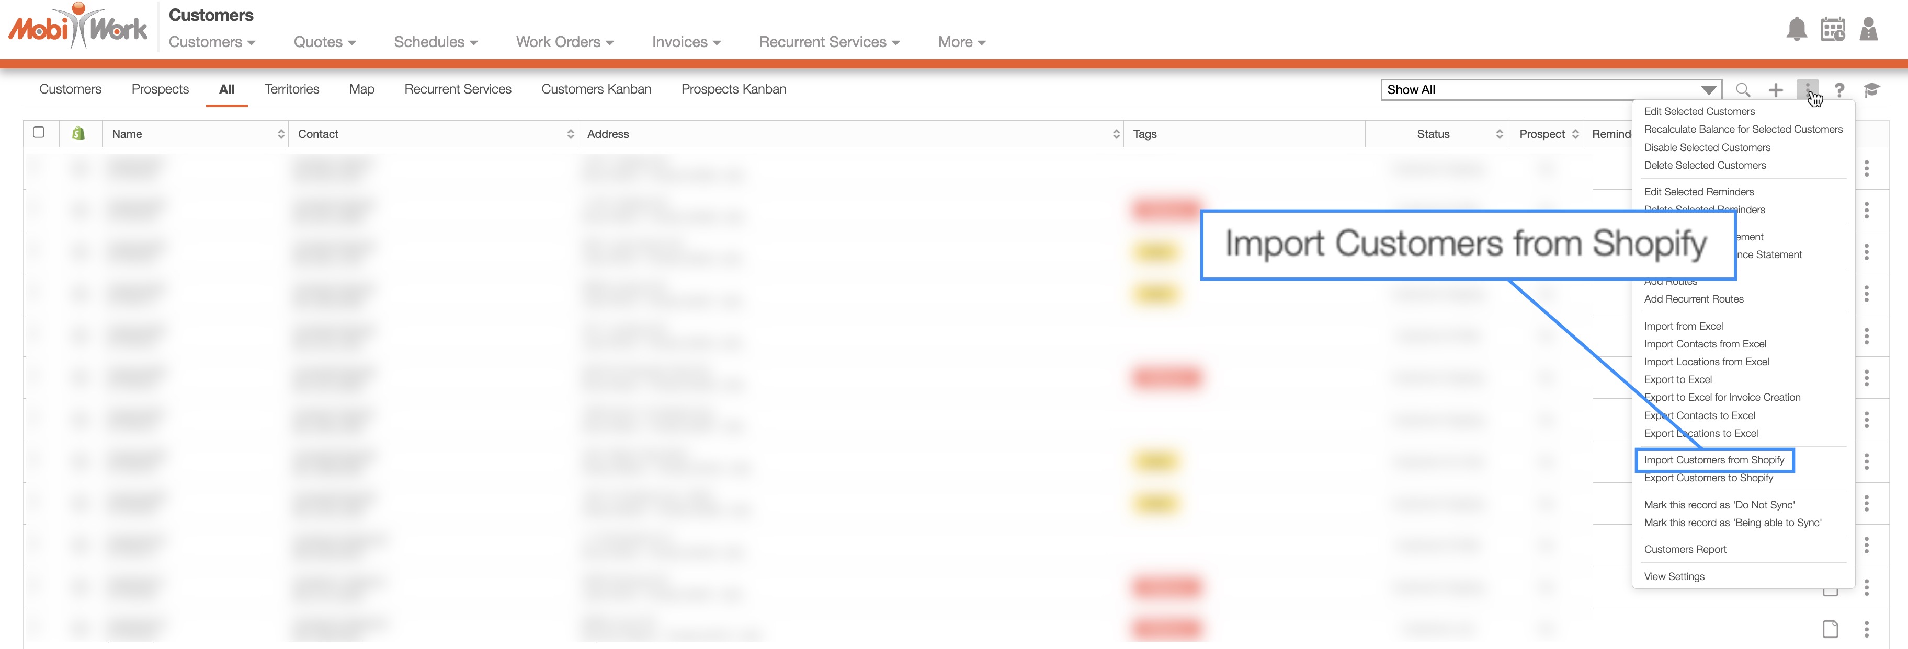Screen dimensions: 1908x649
Task: Click the magnifier search icon
Action: [1743, 90]
